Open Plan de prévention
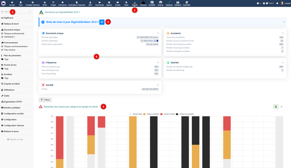Screen dimensions: 291x168 [x=11, y=55]
